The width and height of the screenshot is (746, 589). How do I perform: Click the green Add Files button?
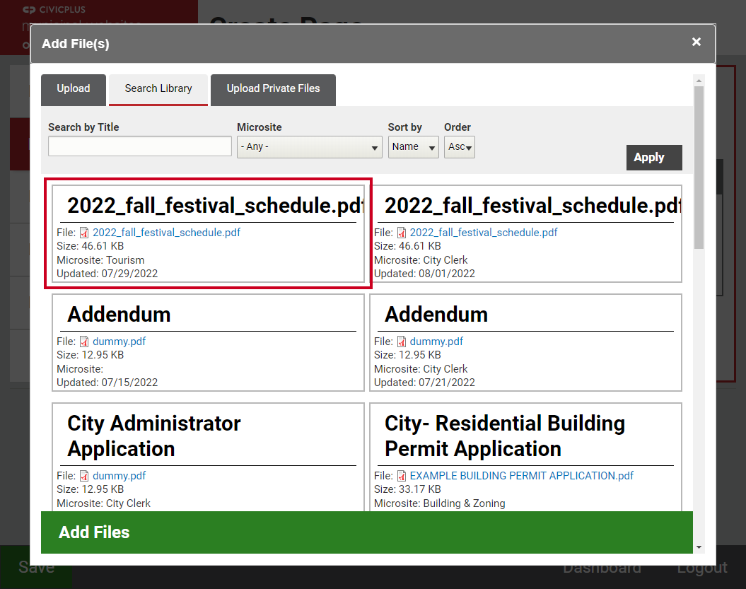tap(366, 532)
